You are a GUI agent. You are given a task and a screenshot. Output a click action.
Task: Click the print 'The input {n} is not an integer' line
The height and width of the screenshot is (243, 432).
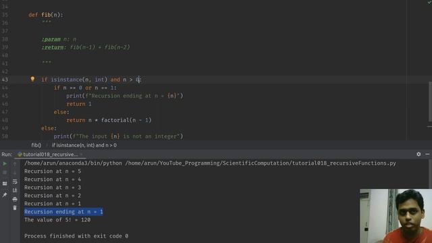point(118,136)
